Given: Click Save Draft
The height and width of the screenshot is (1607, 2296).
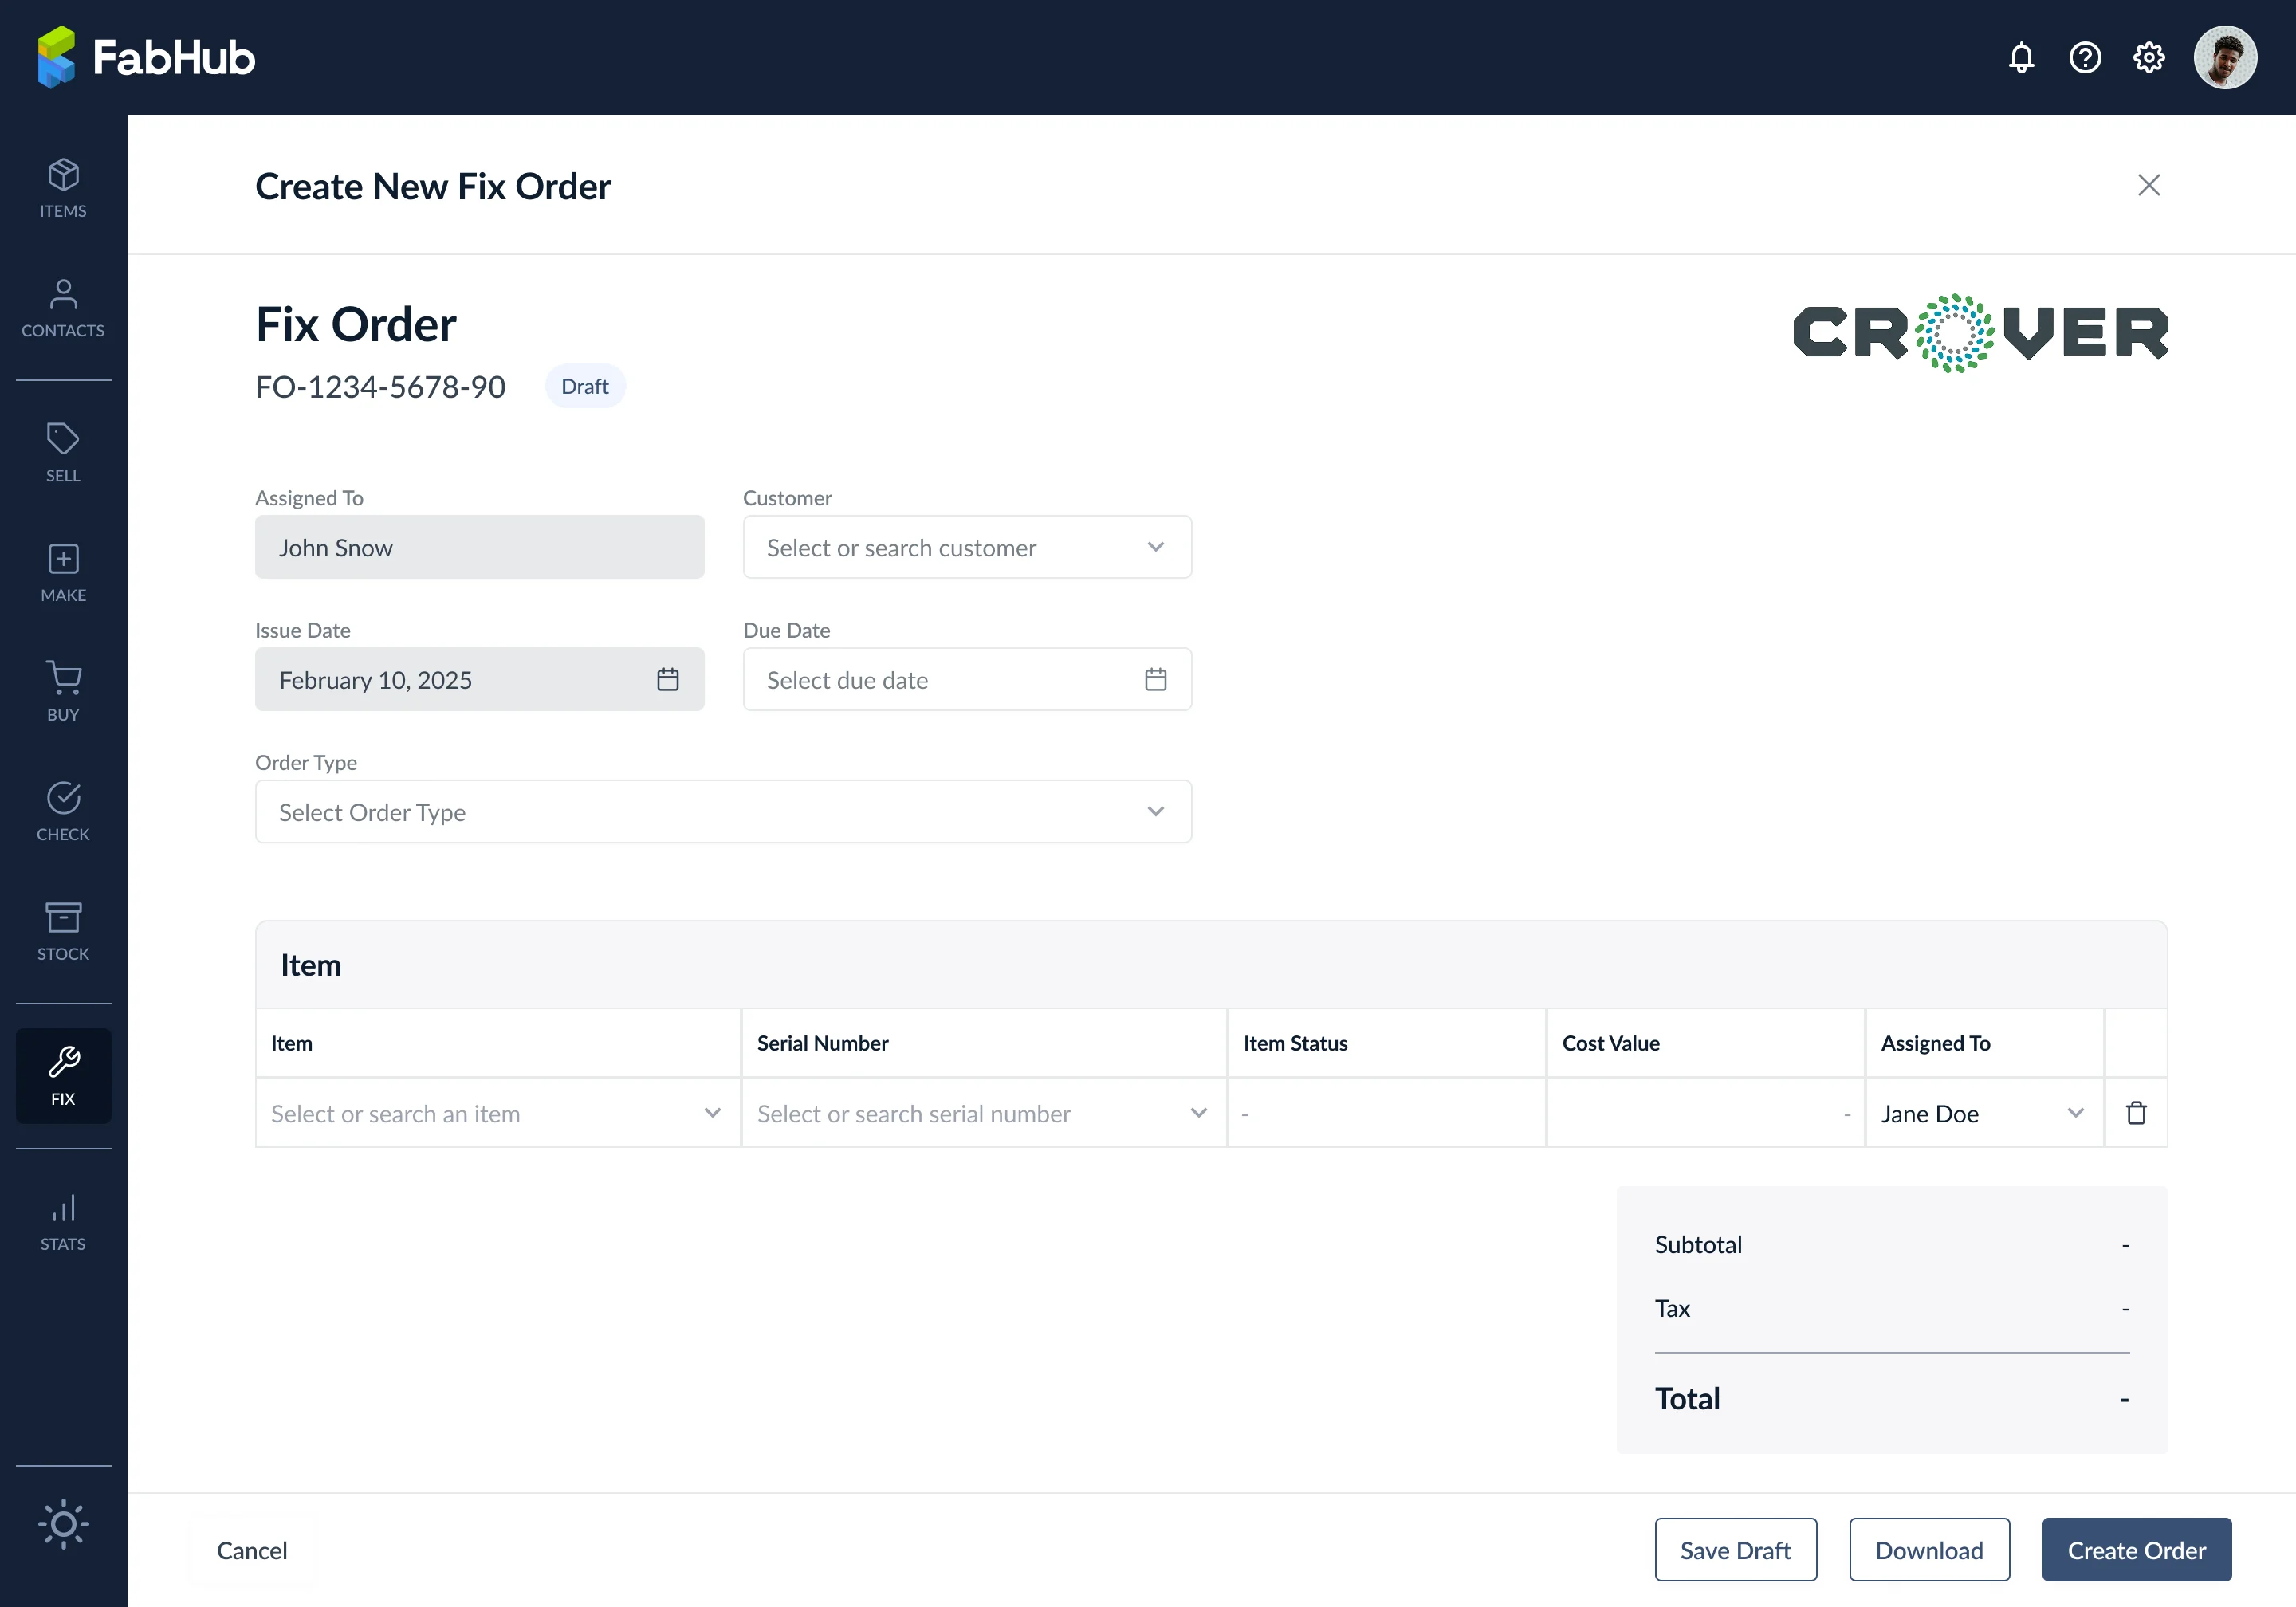Looking at the screenshot, I should point(1735,1550).
